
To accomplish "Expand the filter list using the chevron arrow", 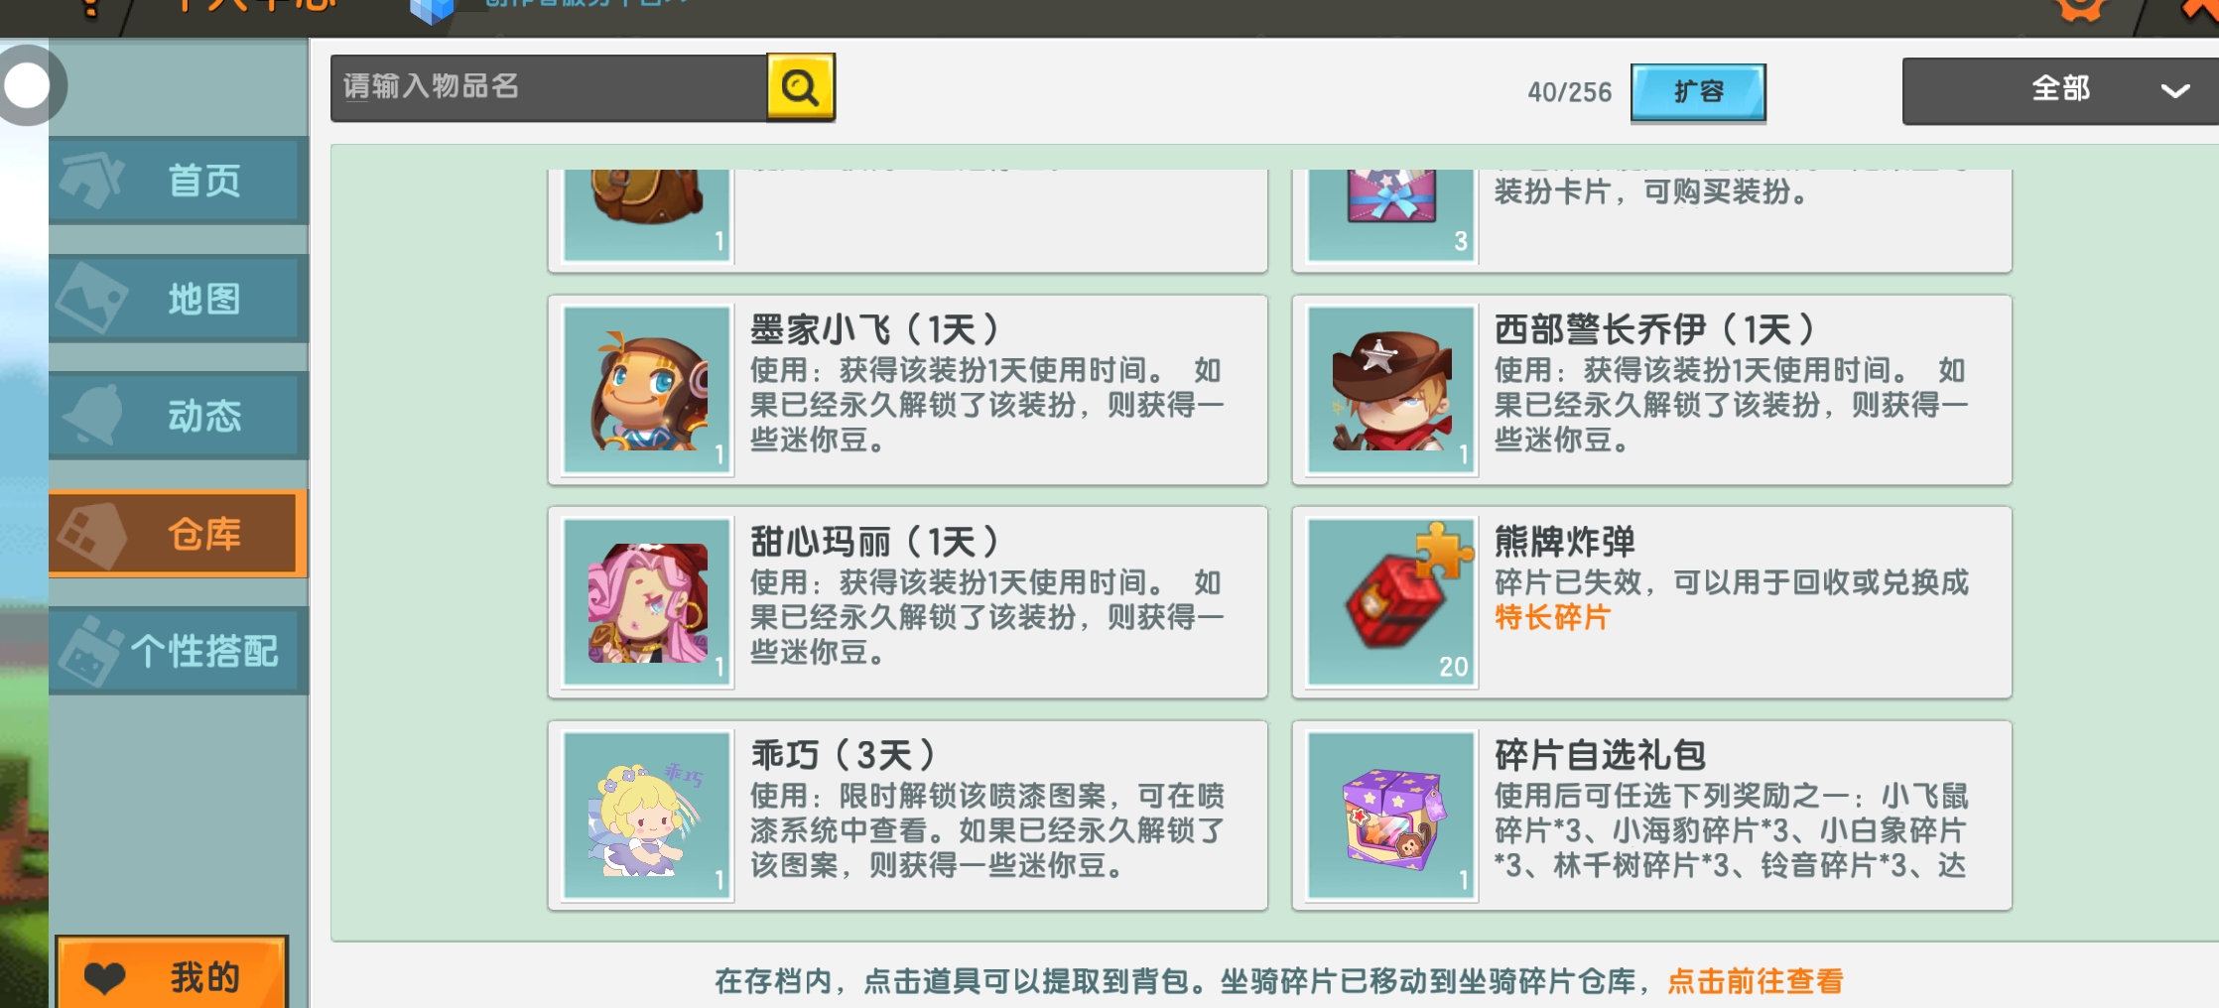I will (2175, 91).
